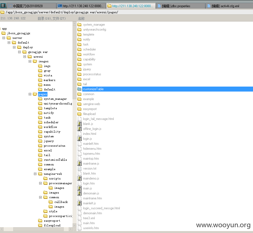The height and width of the screenshot is (233, 253).
Task: Click the userinfo.htm file icon
Action: tap(79, 228)
